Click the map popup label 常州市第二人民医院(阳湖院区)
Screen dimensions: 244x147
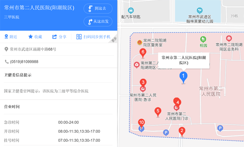pos(184,60)
